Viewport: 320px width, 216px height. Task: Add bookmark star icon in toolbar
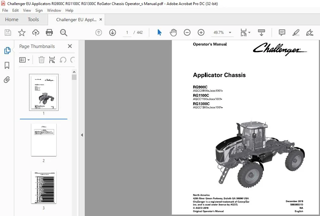pos(22,33)
